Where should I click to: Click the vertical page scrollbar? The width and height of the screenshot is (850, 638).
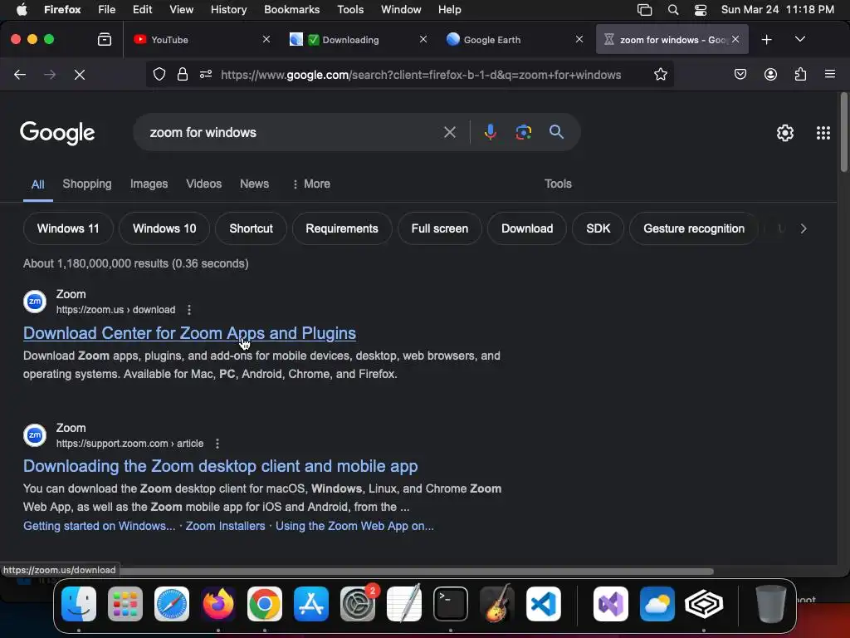[x=843, y=133]
